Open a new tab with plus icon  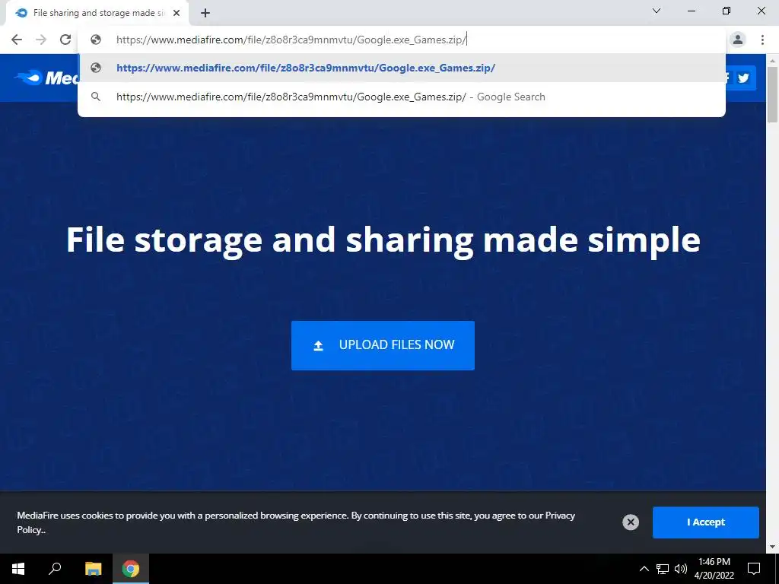coord(205,14)
